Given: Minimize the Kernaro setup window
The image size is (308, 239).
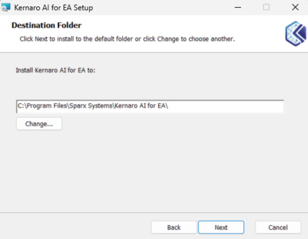Looking at the screenshot, I should point(238,8).
